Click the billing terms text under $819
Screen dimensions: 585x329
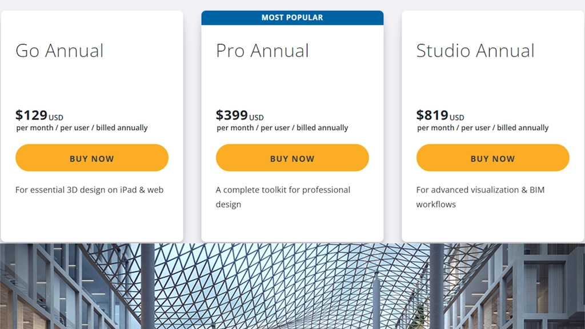point(483,128)
